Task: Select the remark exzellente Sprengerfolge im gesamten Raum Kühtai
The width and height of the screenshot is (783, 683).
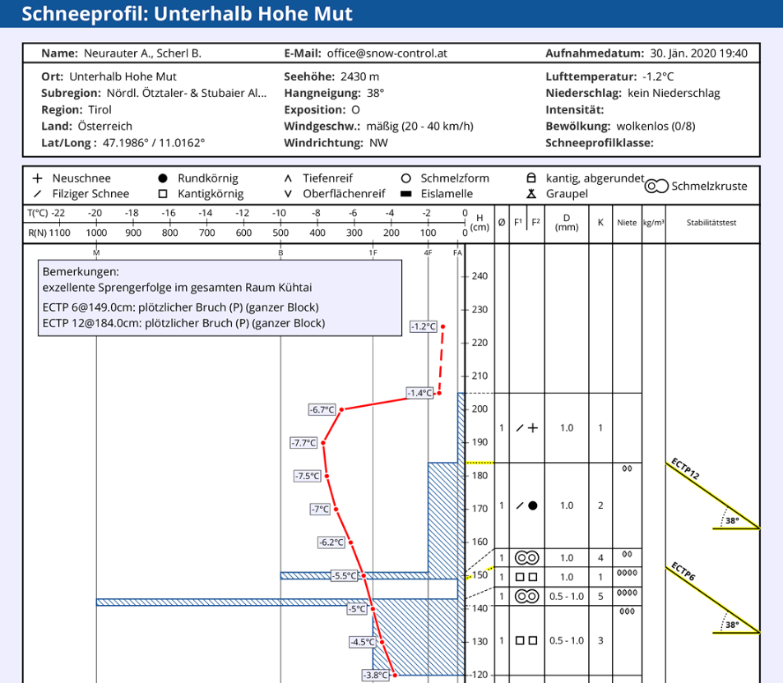Action: click(x=178, y=288)
